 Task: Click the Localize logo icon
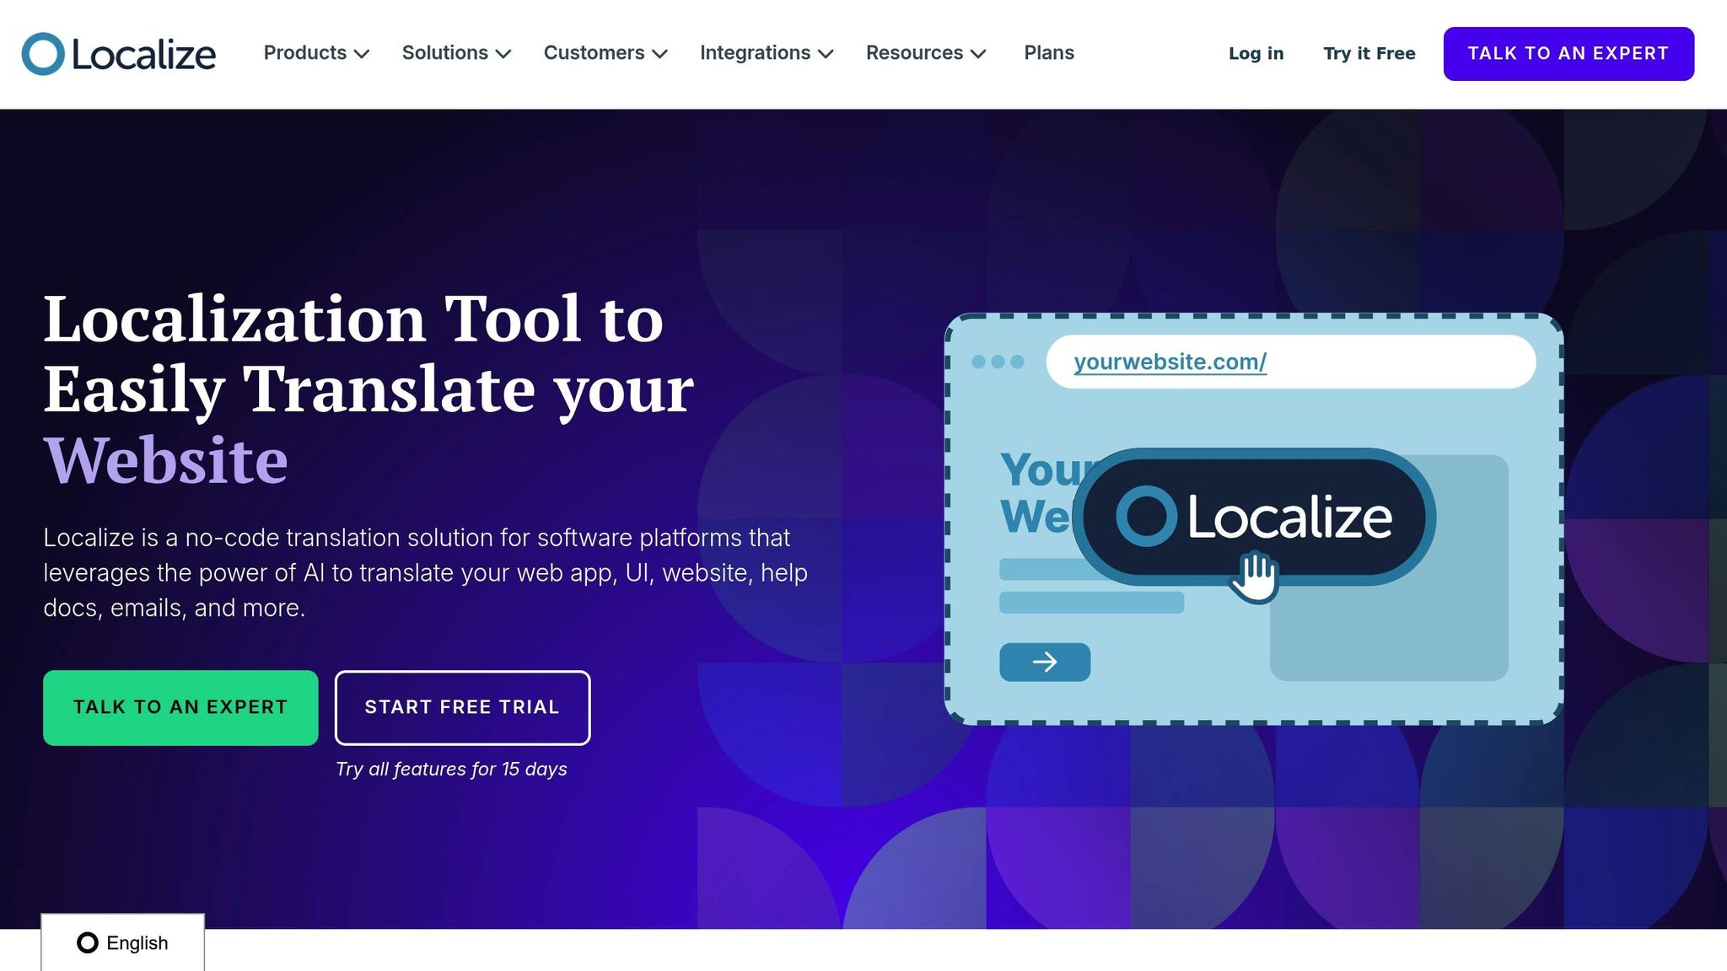(42, 53)
